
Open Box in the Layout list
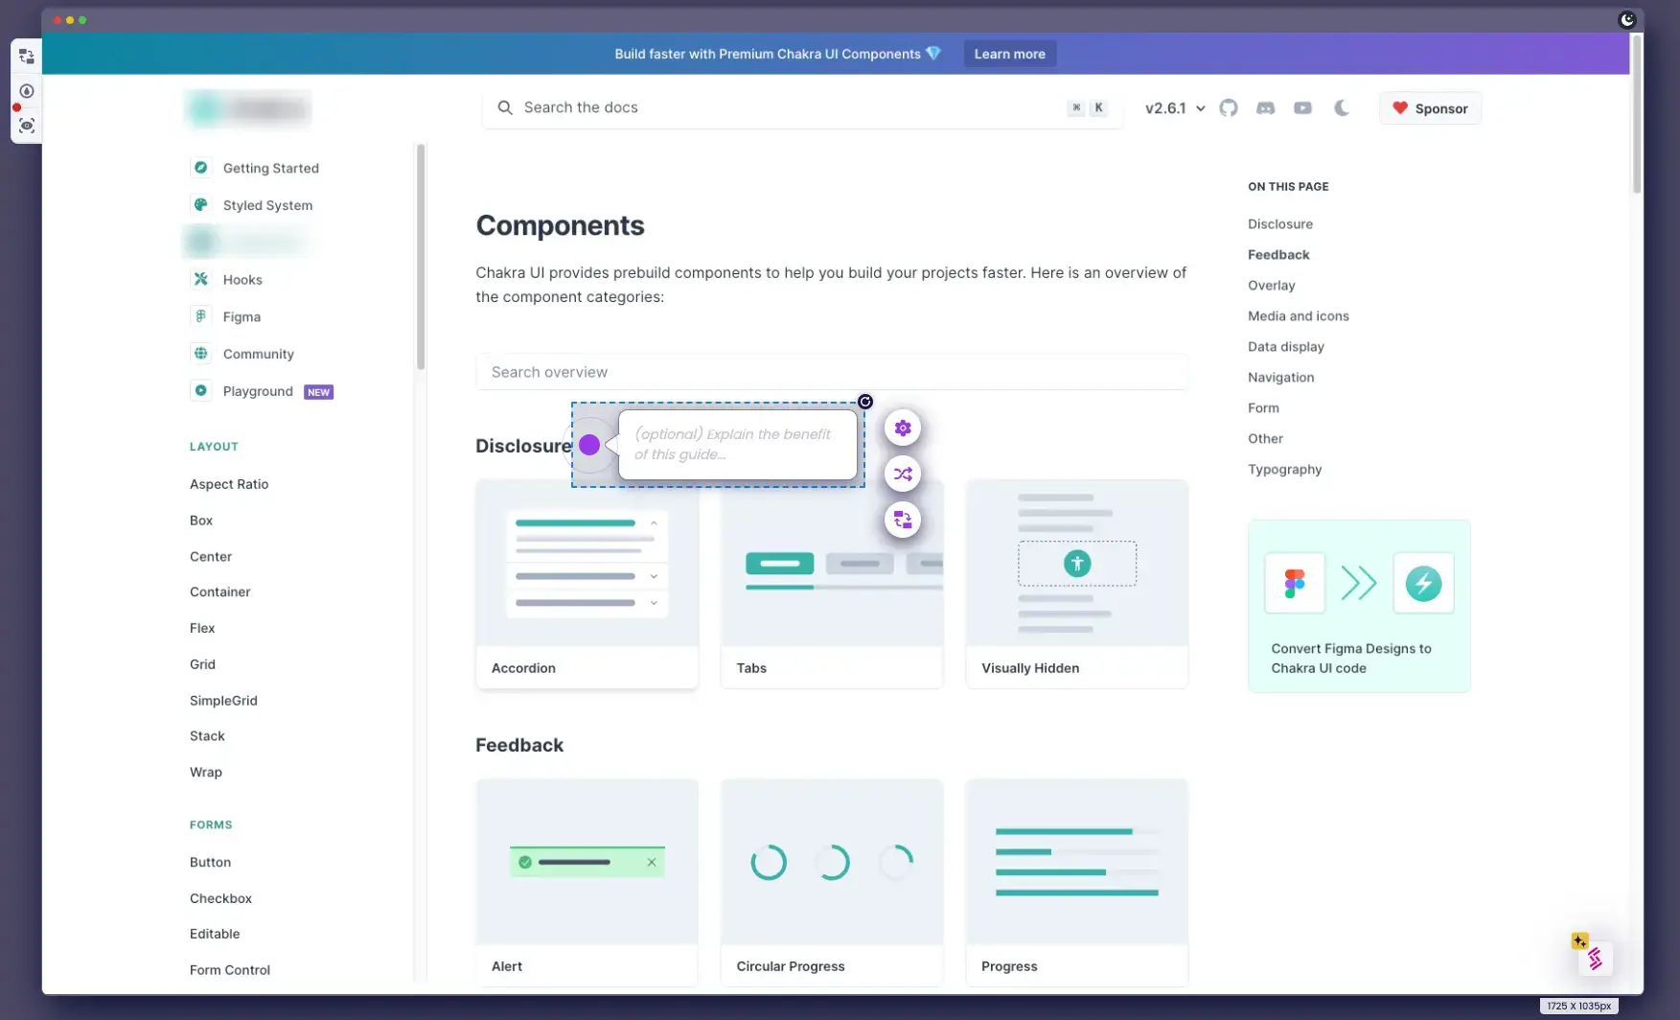tap(201, 521)
